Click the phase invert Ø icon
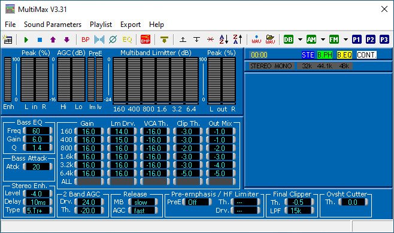 (113, 40)
